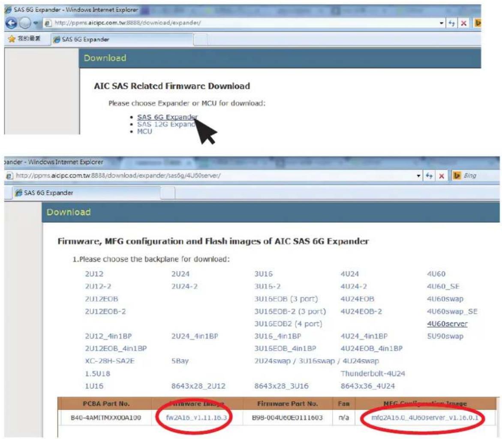Click Refresh icon in lower browser window
Image resolution: width=502 pixels, height=439 pixels.
(x=429, y=176)
